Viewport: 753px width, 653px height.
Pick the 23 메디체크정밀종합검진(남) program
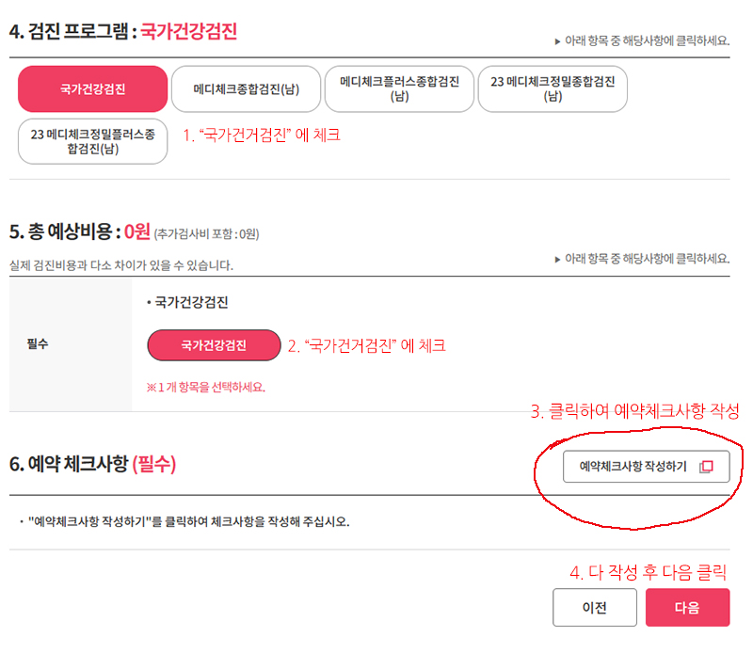tap(552, 88)
